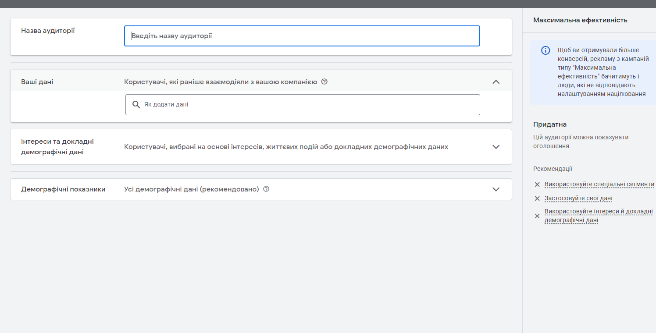Expand the 'Демографічні показники' chevron
Viewport: 656px width, 333px height.
point(496,189)
